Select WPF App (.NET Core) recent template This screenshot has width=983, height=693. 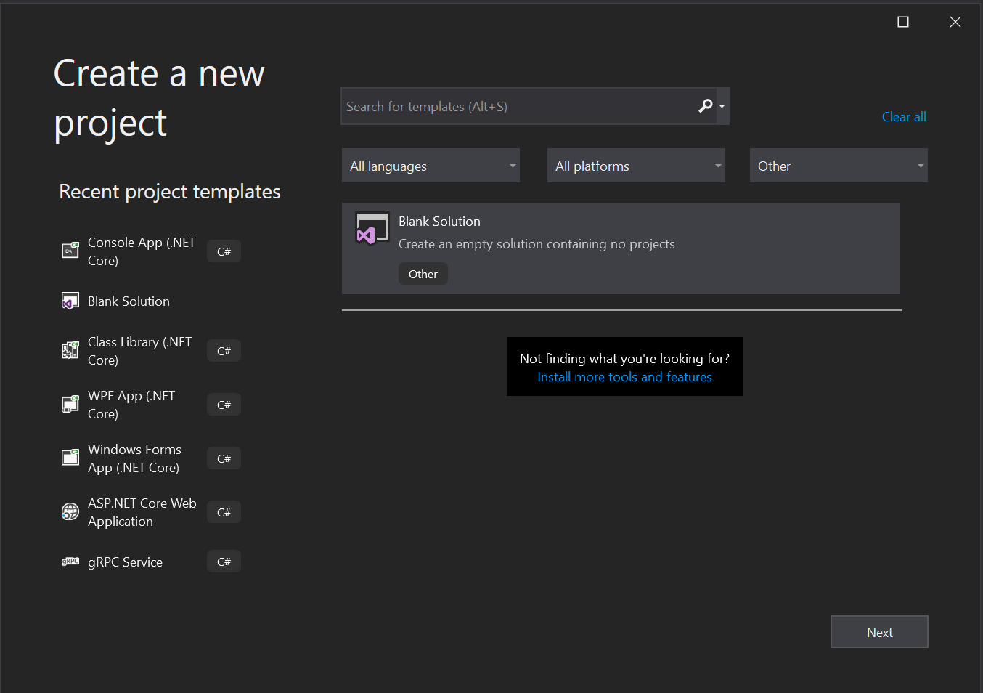(x=131, y=405)
